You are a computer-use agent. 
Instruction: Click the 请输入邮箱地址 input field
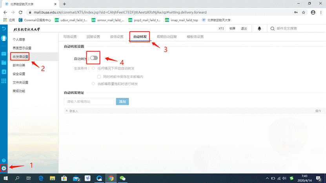click(x=89, y=101)
